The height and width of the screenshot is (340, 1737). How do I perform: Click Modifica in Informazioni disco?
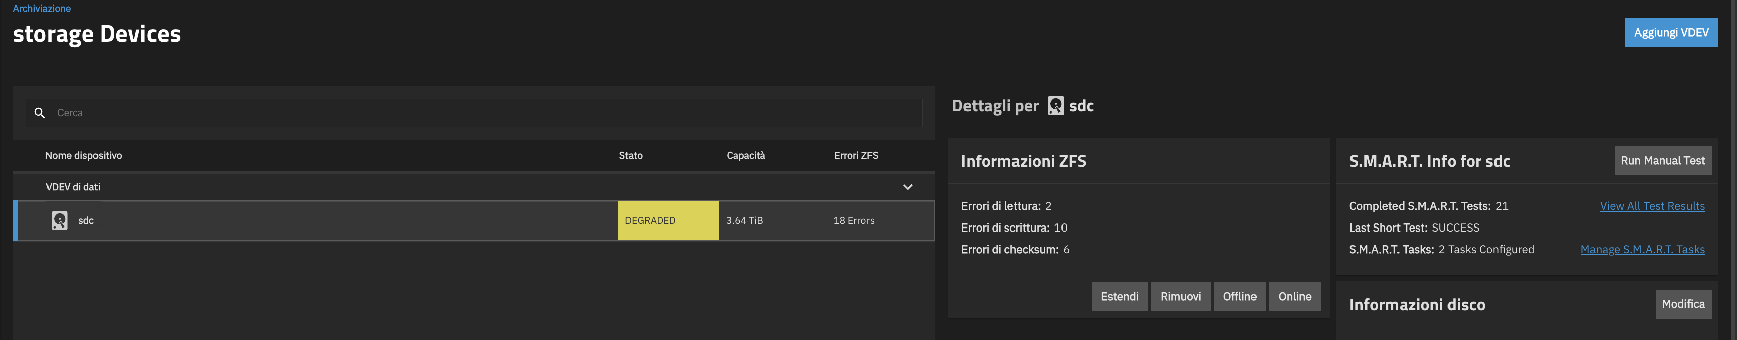[x=1683, y=304]
